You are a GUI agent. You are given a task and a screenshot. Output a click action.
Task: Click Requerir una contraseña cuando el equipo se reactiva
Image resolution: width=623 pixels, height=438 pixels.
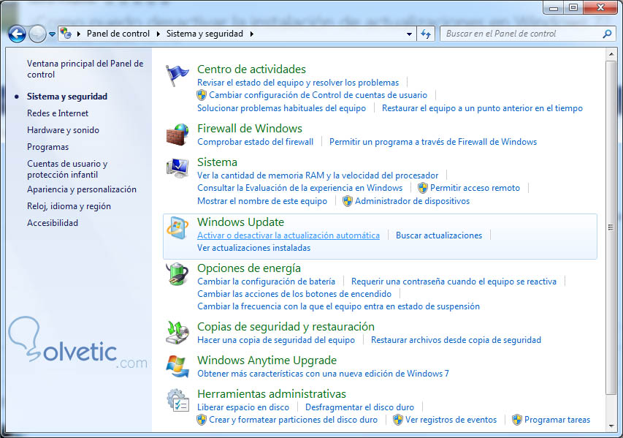point(454,282)
